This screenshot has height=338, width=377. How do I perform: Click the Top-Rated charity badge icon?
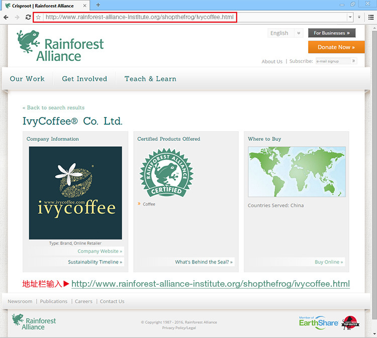(350, 322)
